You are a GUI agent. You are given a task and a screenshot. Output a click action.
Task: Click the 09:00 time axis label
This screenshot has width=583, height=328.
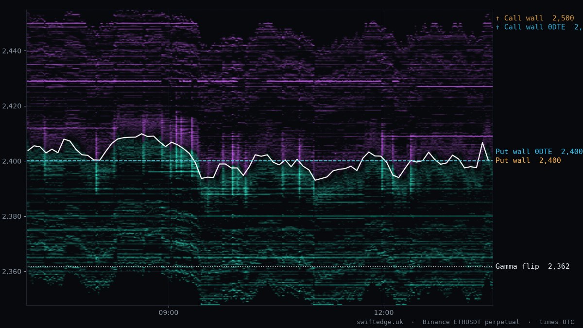tap(169, 312)
